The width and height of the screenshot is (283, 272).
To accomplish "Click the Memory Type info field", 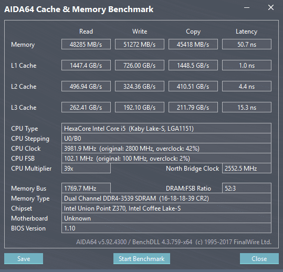I will click(x=166, y=198).
